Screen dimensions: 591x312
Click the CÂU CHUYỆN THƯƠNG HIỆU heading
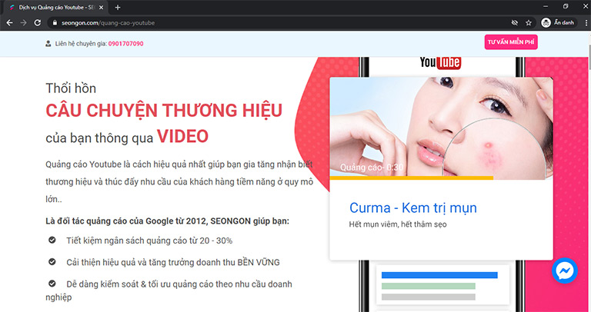[164, 111]
